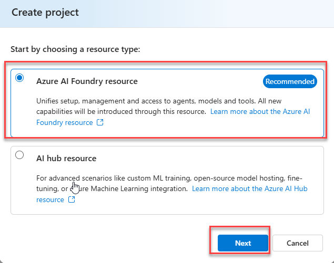
Task: Select the Azure AI Foundry resource radio button
Action: (19, 78)
